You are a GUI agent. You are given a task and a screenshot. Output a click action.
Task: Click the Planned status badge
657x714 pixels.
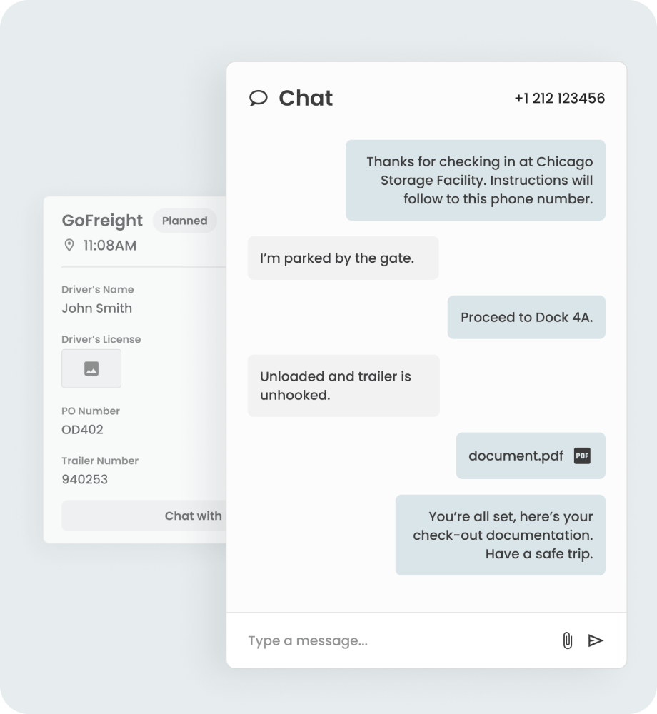click(x=184, y=221)
